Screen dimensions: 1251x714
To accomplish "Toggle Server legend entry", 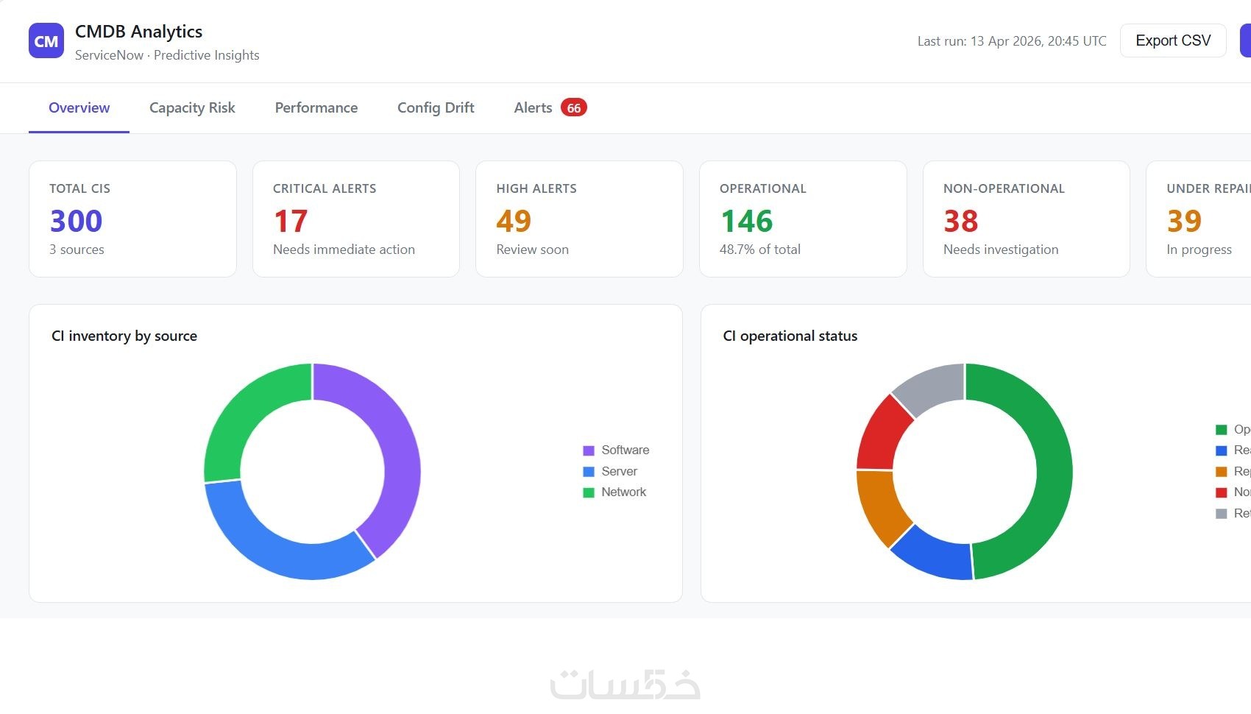I will [610, 471].
